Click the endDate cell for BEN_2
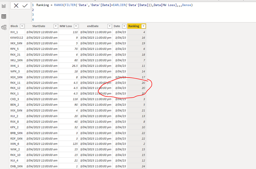 (x=95, y=105)
